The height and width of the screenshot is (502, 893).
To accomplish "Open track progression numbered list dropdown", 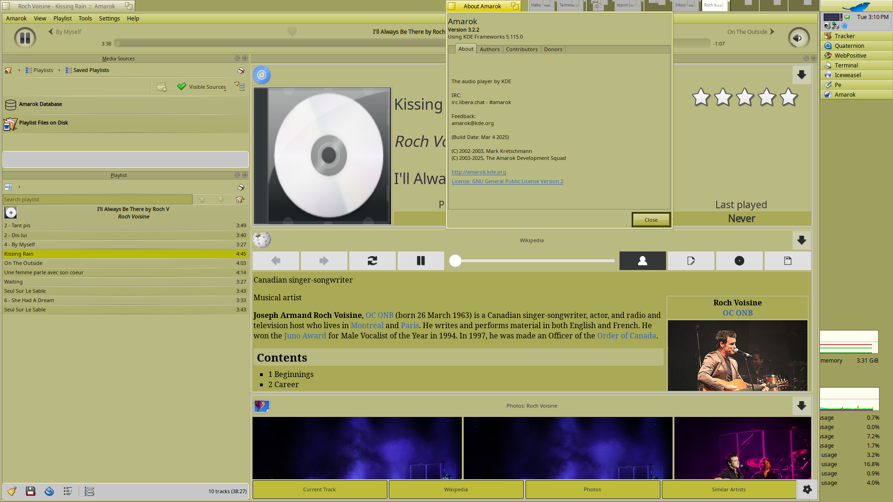I will pyautogui.click(x=89, y=491).
